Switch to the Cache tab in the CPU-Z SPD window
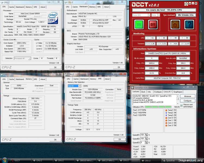204x163 pixels. (x=76, y=79)
